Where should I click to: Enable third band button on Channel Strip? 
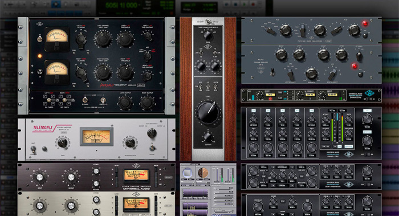click(x=283, y=111)
